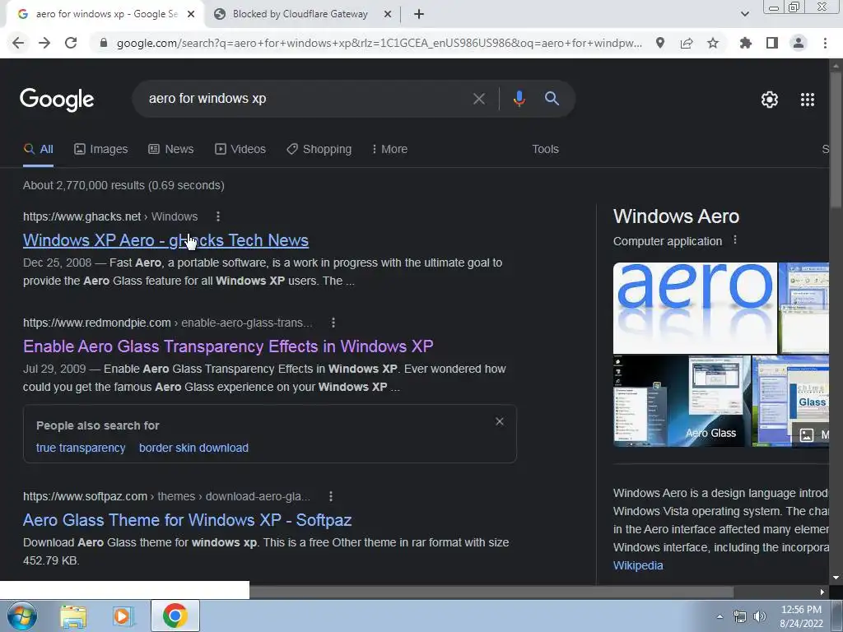Click the horizontal page scrollbar
843x632 pixels.
[x=491, y=592]
